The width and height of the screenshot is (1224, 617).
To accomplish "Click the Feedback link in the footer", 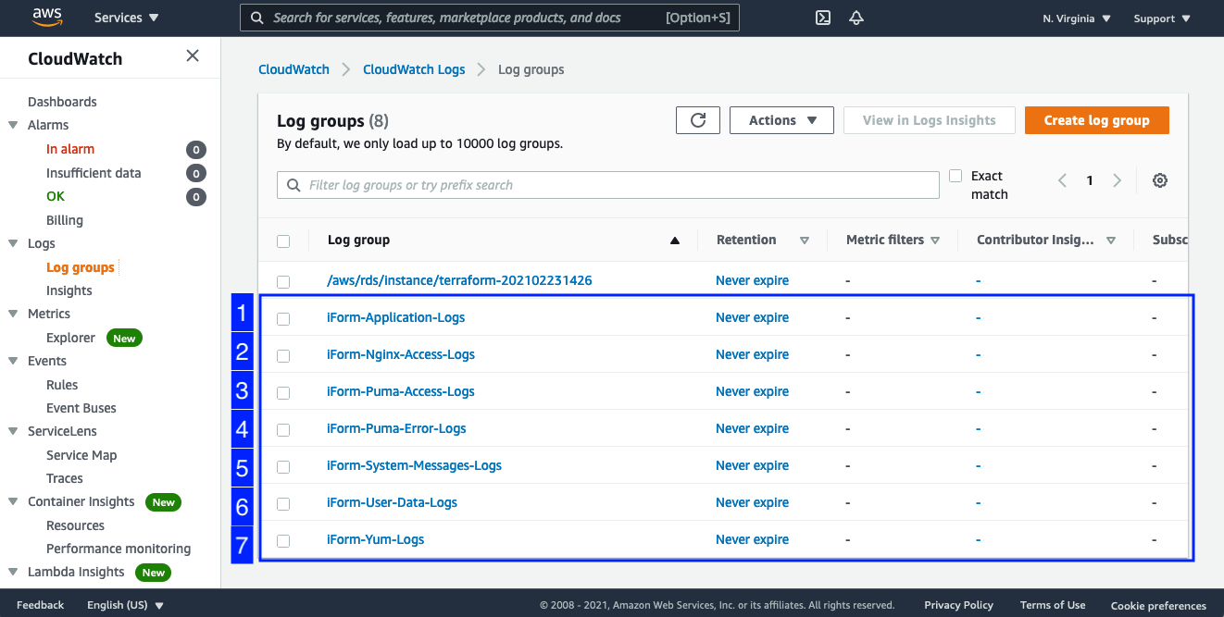I will 41,605.
